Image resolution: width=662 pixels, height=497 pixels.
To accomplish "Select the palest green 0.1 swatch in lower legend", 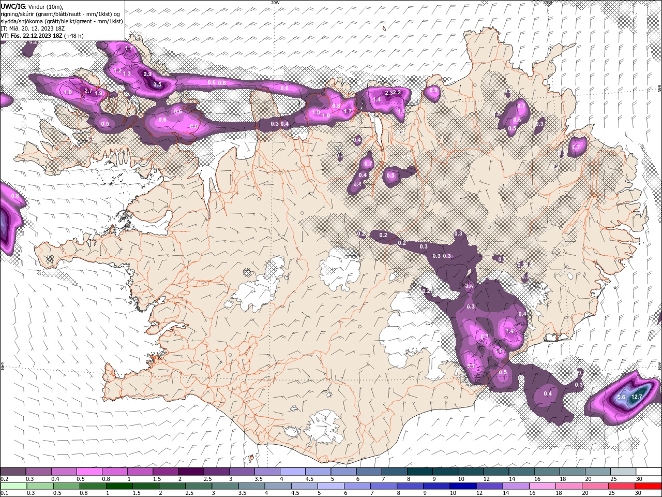I will click(x=13, y=486).
